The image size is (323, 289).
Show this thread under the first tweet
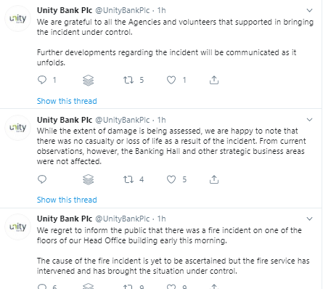67,101
